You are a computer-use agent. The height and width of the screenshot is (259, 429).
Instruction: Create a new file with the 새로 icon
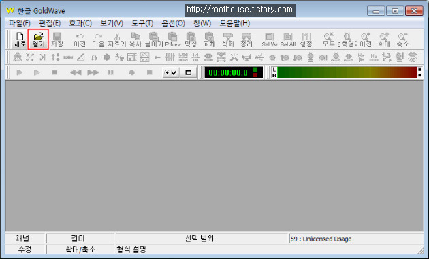click(20, 40)
